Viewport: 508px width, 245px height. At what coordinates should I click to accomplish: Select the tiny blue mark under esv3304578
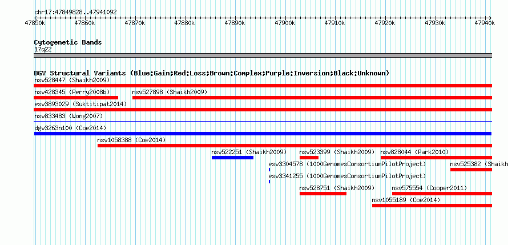(x=269, y=170)
